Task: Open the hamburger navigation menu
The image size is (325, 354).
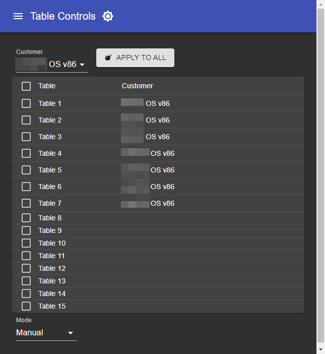Action: pos(18,16)
